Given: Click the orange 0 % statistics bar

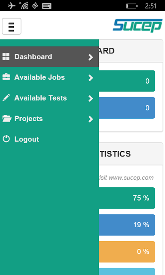Looking at the screenshot, I should (127, 252).
